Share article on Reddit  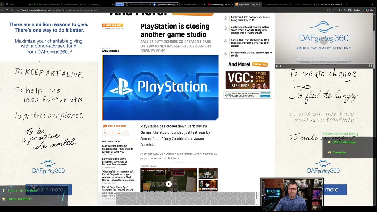coord(119,133)
